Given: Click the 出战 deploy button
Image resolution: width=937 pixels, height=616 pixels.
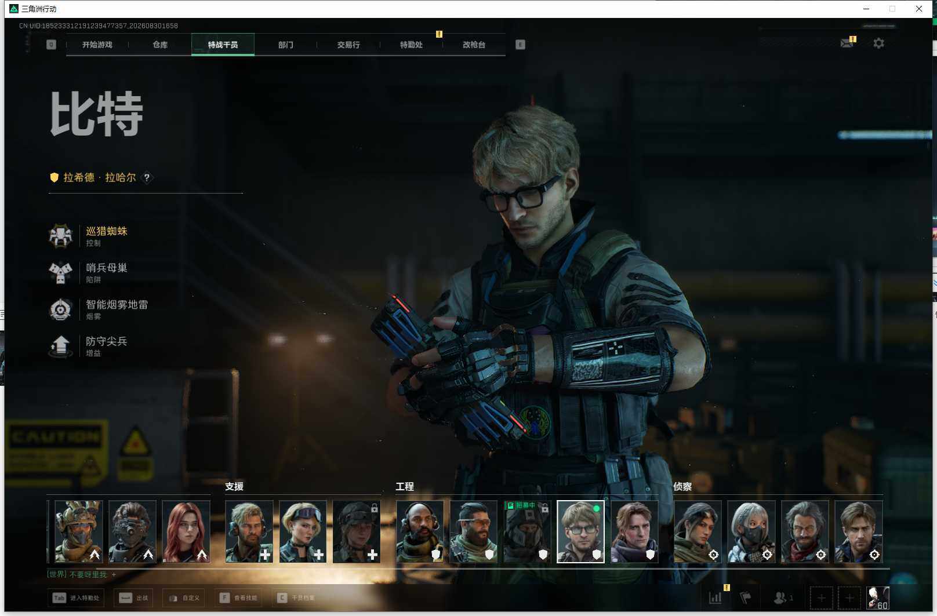Looking at the screenshot, I should pyautogui.click(x=133, y=598).
